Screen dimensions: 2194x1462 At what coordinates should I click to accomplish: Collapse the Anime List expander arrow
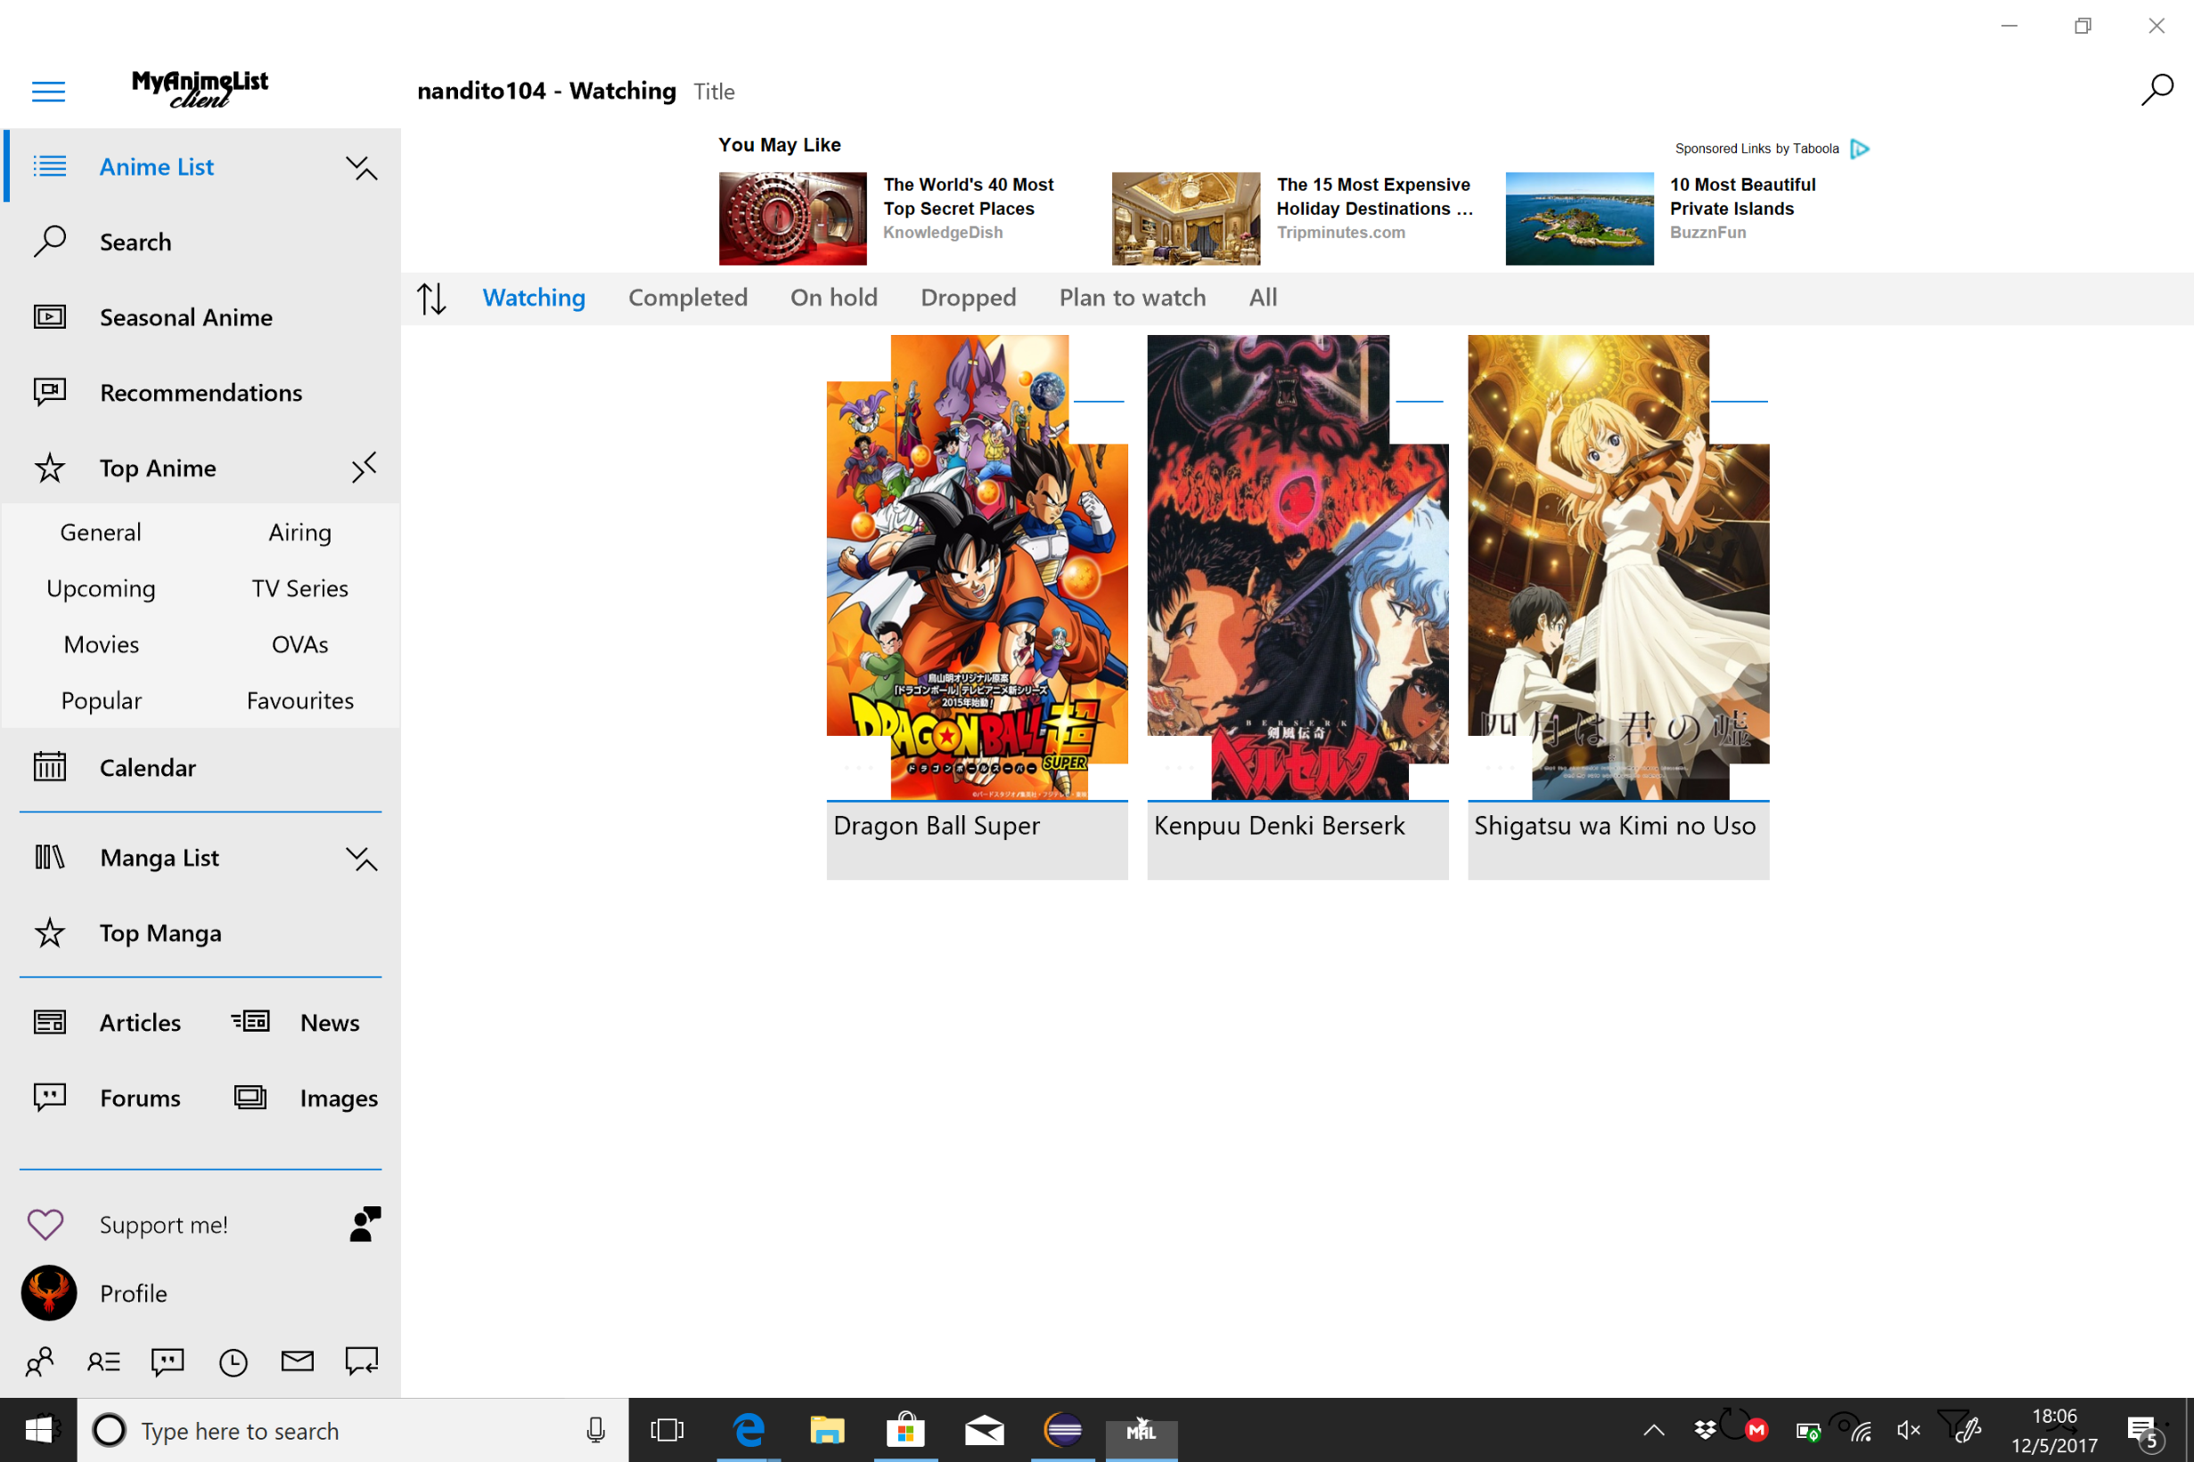[x=362, y=167]
